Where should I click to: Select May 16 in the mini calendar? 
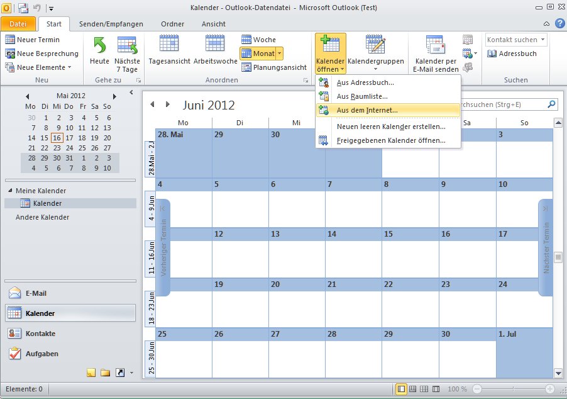coord(57,138)
